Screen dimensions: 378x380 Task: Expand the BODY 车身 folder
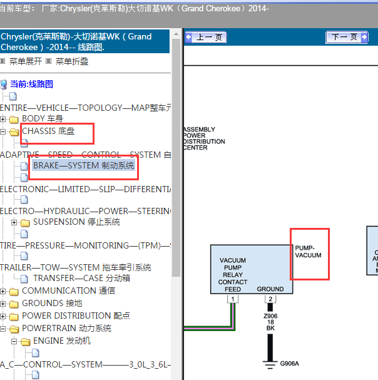coord(3,119)
